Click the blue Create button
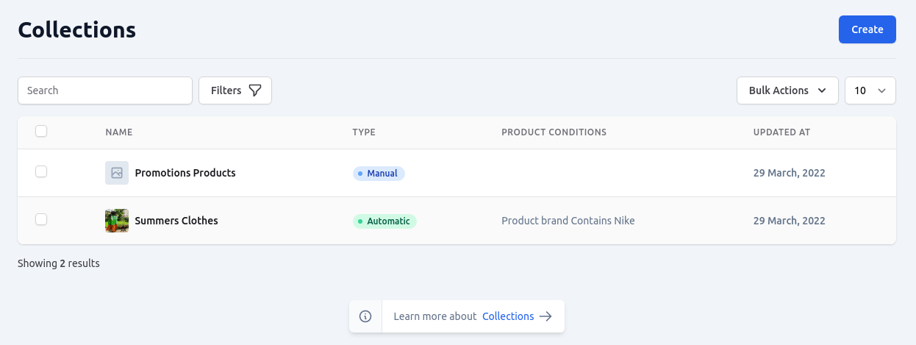This screenshot has height=345, width=916. click(867, 29)
